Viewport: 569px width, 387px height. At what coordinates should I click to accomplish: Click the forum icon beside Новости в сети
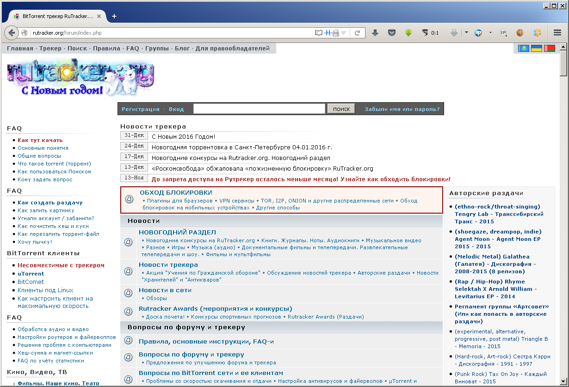point(129,293)
